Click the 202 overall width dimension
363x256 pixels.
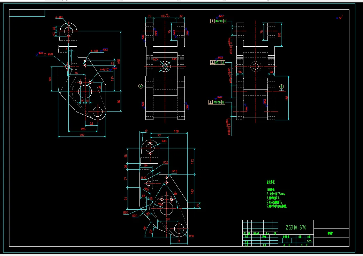82,135
